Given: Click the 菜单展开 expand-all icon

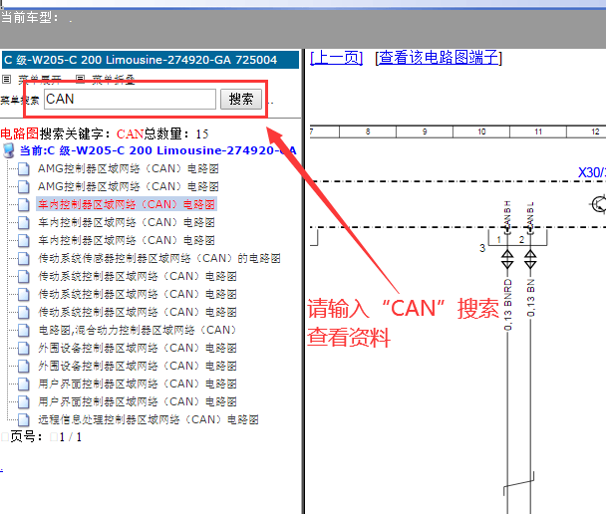Looking at the screenshot, I should pyautogui.click(x=6, y=80).
